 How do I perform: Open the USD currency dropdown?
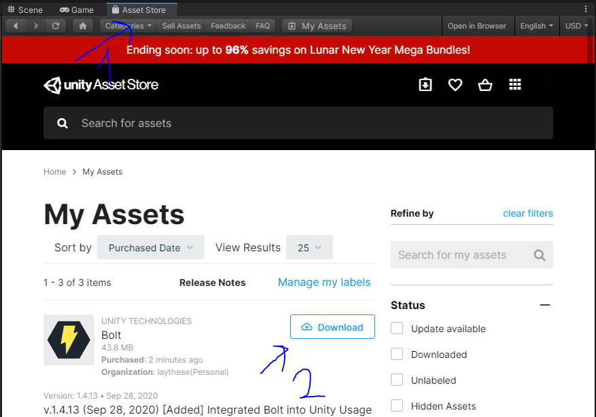point(576,26)
